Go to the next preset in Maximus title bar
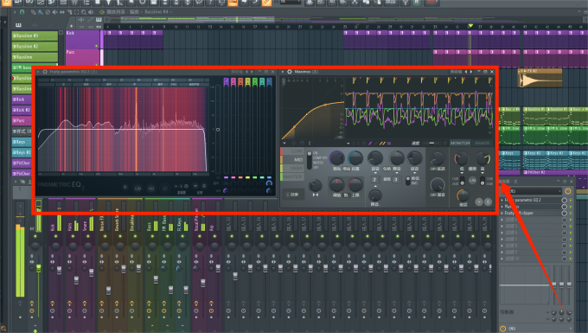This screenshot has width=588, height=333. (x=471, y=72)
